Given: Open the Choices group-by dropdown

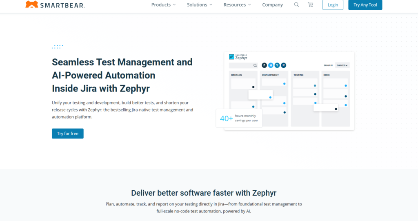Looking at the screenshot, I should (x=342, y=65).
